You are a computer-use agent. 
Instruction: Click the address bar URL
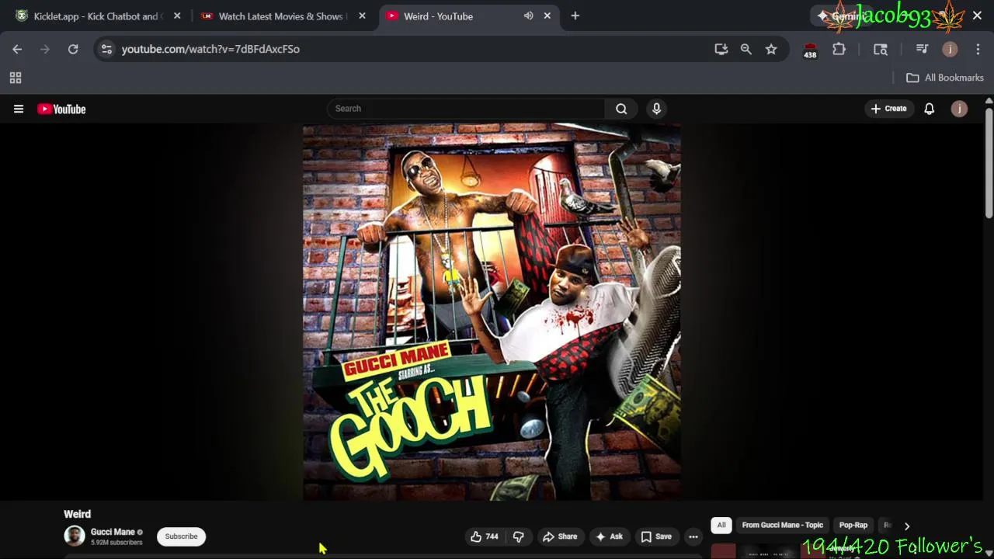coord(210,49)
